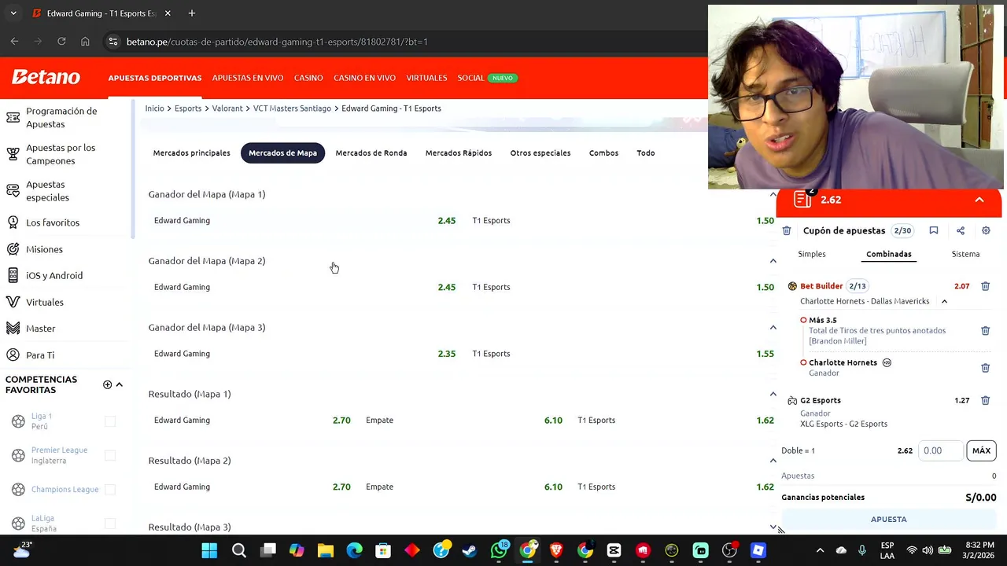Open browser tab list dropdown

(13, 13)
